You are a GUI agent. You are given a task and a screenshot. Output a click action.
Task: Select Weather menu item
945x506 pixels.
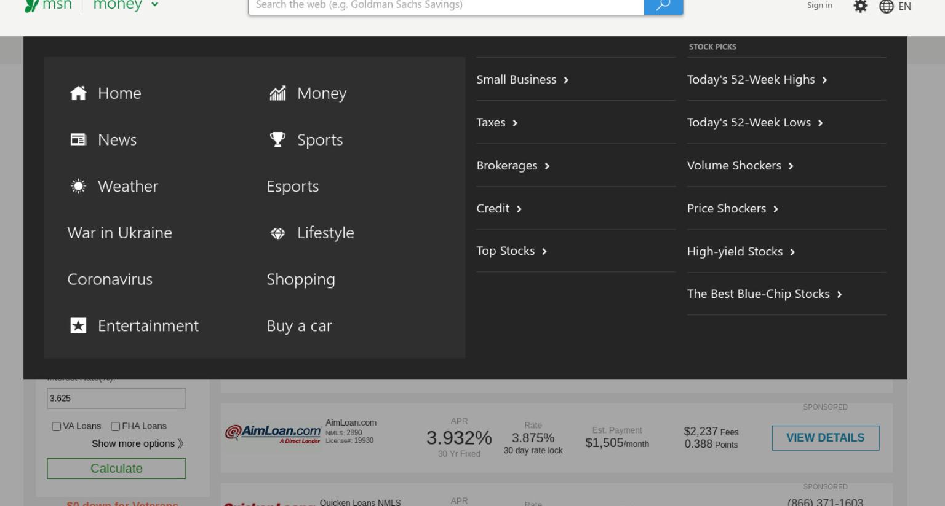pyautogui.click(x=128, y=186)
